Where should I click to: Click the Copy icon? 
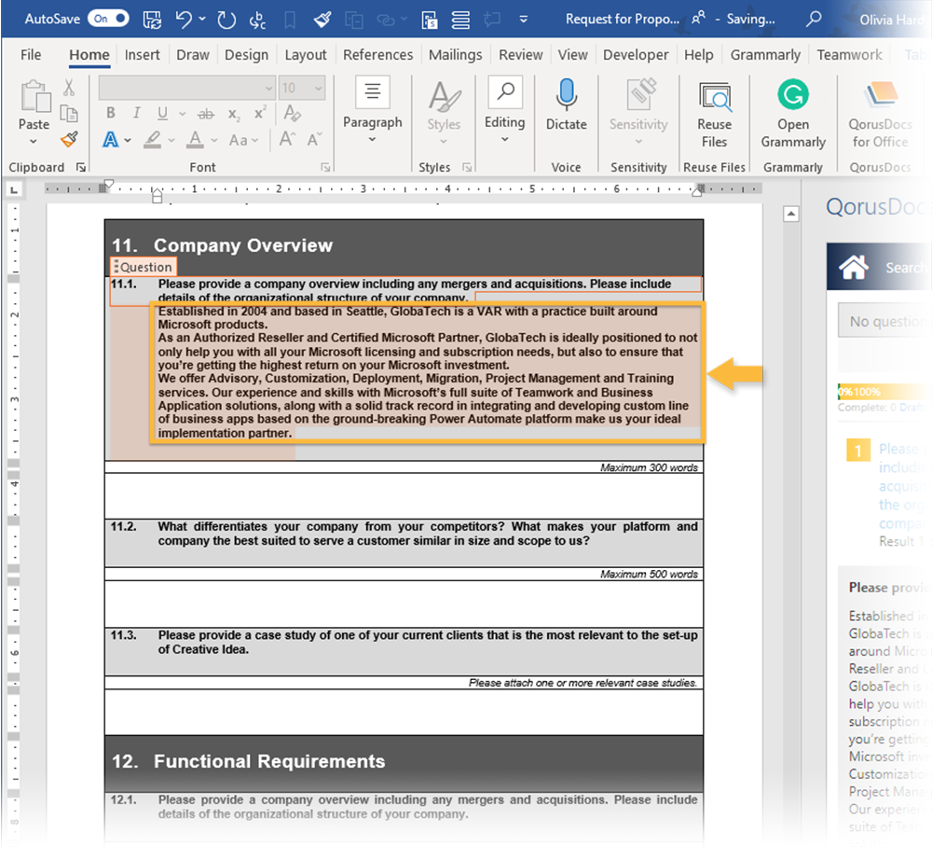pos(69,113)
